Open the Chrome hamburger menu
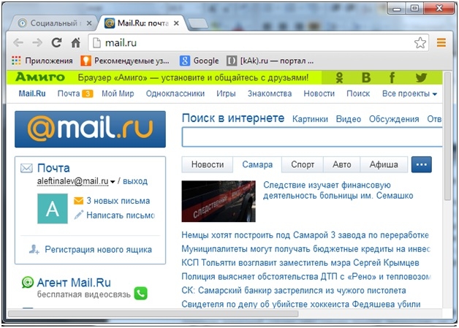459x328 pixels. (x=441, y=42)
